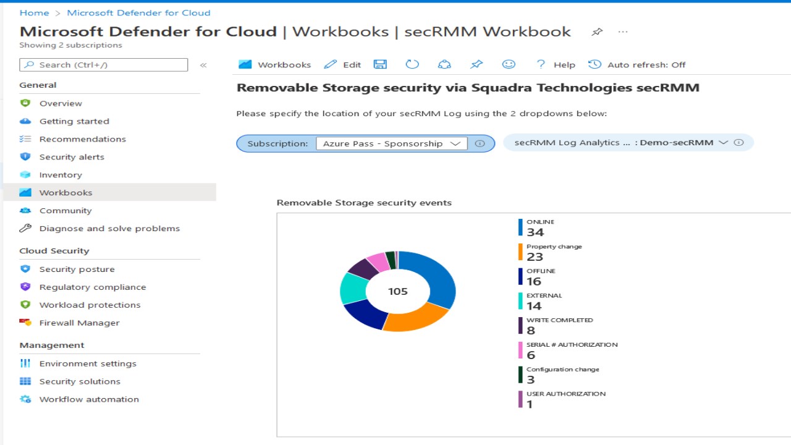This screenshot has width=791, height=445.
Task: Click the Save workbook icon
Action: pos(380,64)
